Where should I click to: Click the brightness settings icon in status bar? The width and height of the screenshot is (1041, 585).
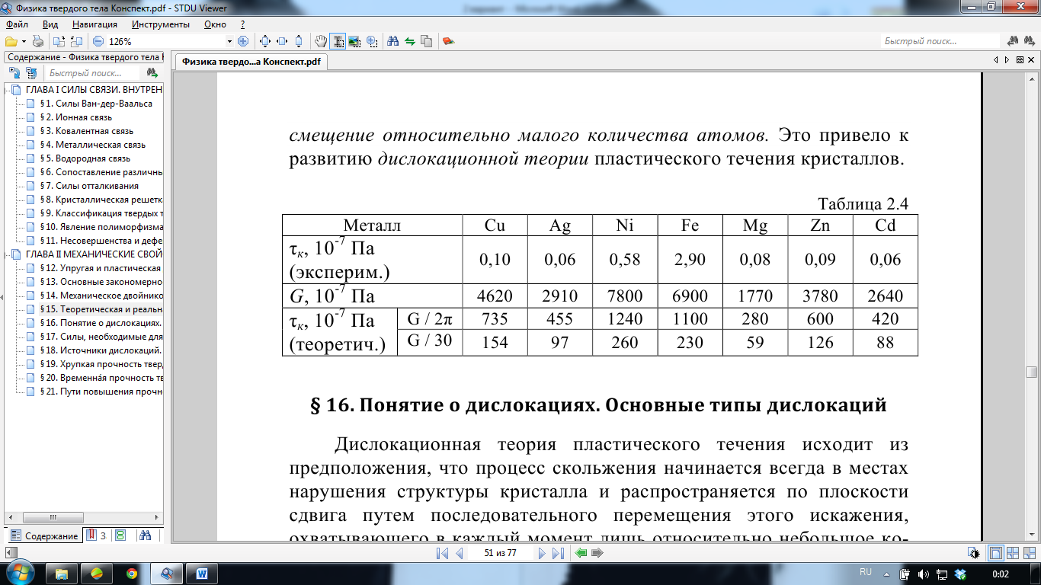point(973,553)
